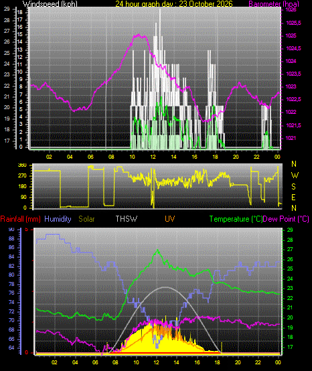
Task: Click the S compass direction label
Action: pyautogui.click(x=293, y=187)
